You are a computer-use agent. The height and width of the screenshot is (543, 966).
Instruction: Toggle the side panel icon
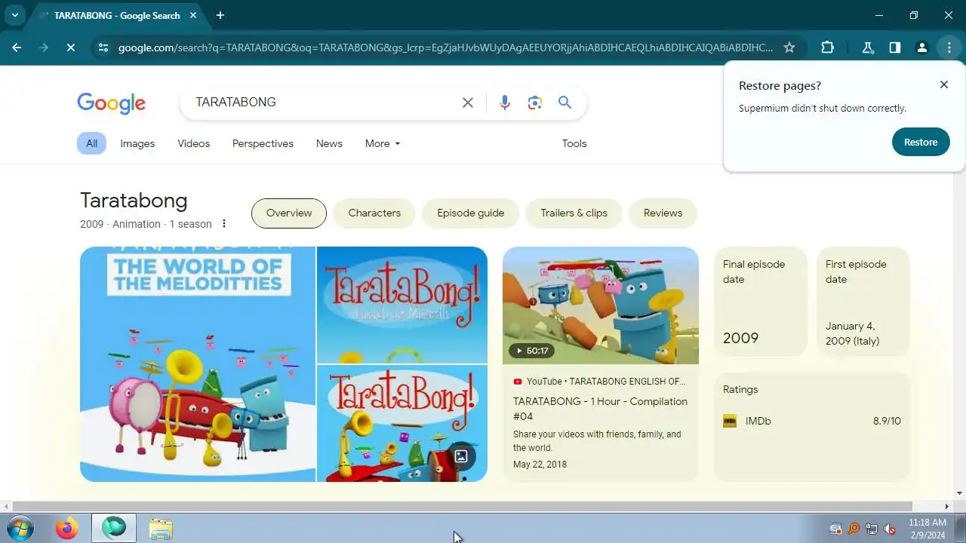coord(895,48)
